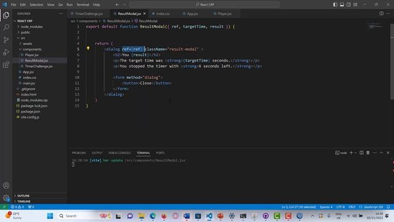Click the lightbulb code action icon

(x=88, y=48)
